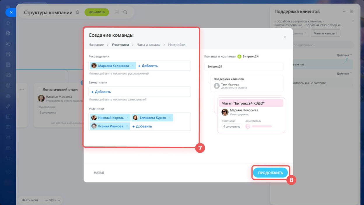Close the Создание команды dialog
The height and width of the screenshot is (205, 364).
tap(285, 37)
